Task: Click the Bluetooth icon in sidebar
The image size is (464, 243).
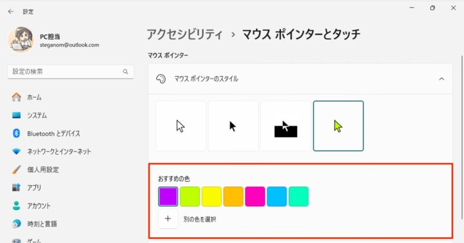Action: 17,133
